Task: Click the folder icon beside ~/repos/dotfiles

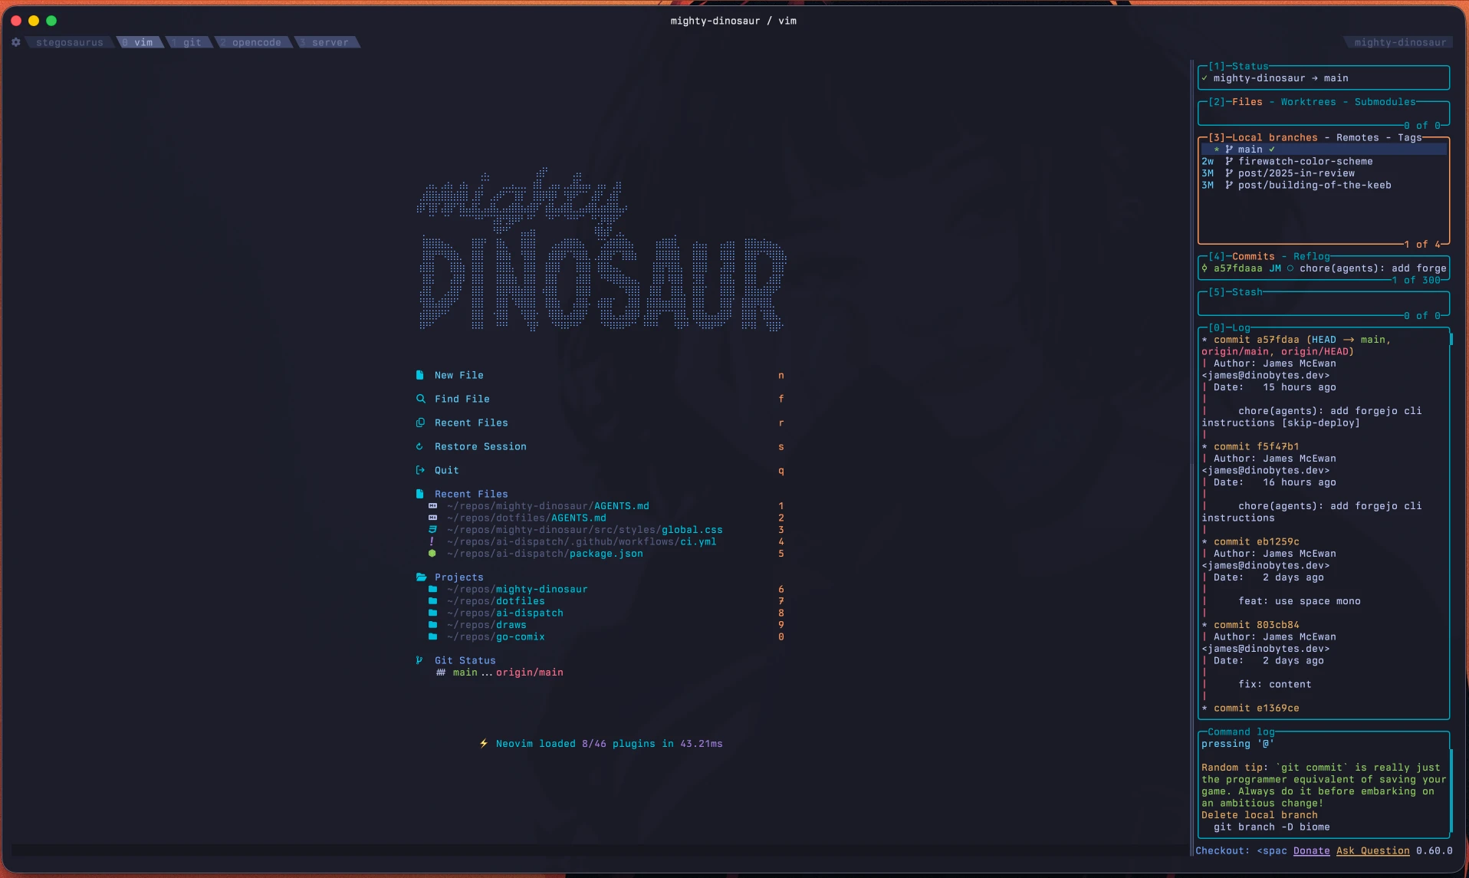Action: 432,601
